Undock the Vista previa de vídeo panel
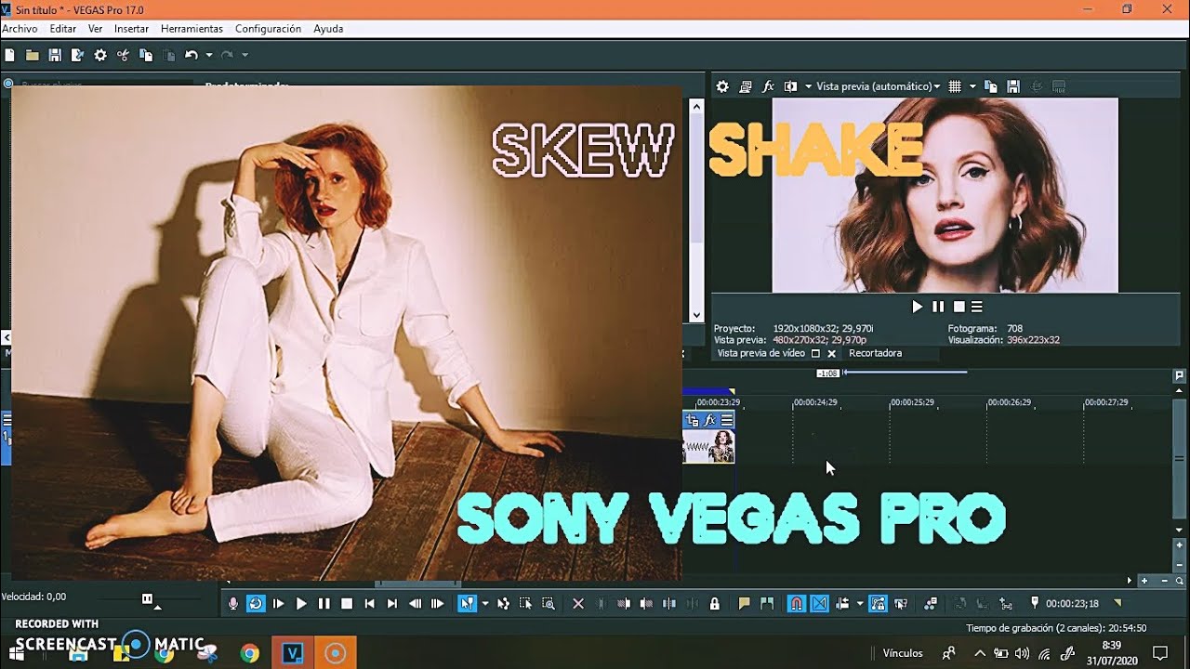 (x=815, y=354)
